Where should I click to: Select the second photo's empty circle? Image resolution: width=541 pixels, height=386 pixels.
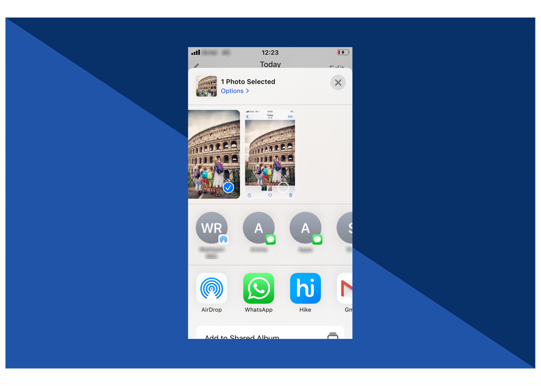[x=283, y=187]
